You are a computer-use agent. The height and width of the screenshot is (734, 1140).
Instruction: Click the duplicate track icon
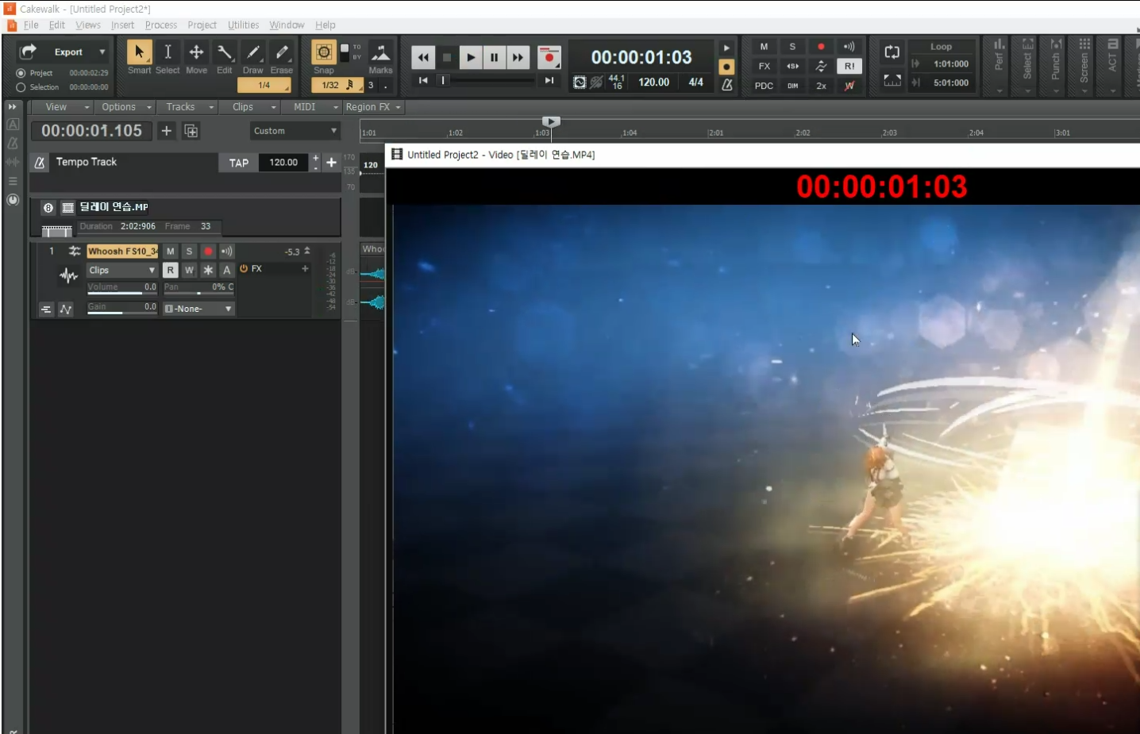(191, 131)
